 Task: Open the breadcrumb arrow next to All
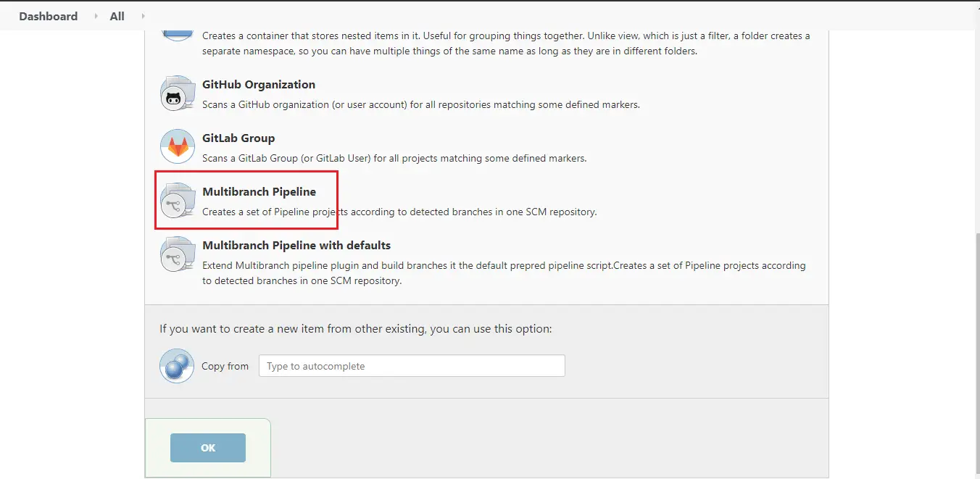tap(142, 16)
